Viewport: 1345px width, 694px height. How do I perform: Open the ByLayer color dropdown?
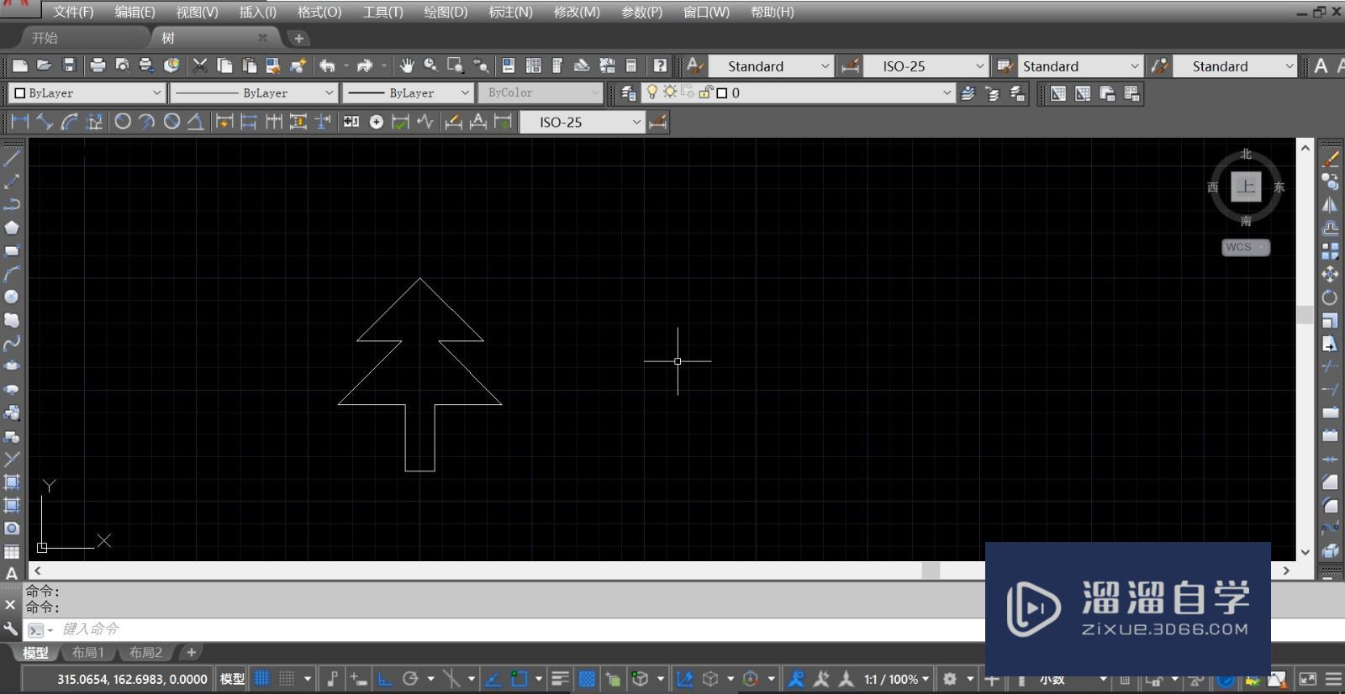[87, 92]
